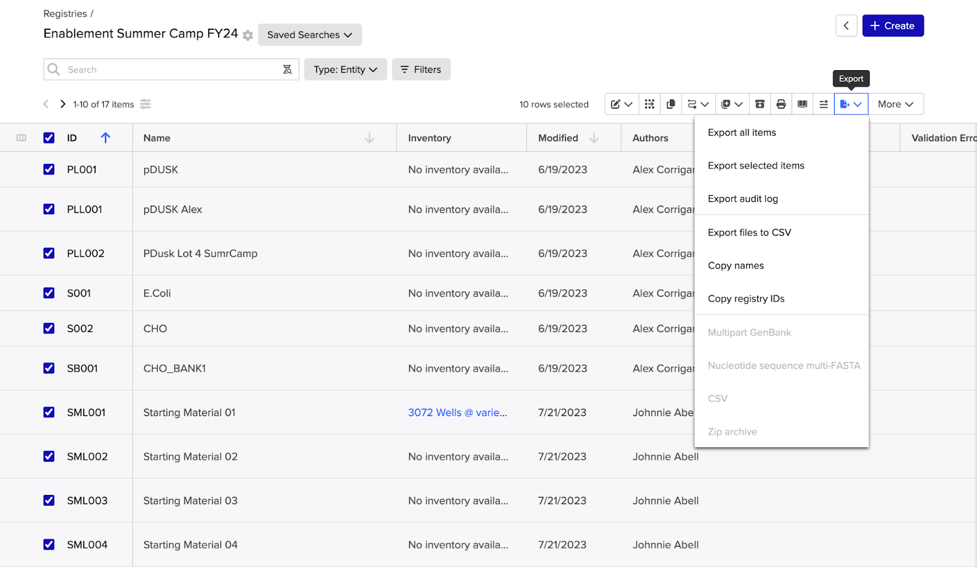Uncheck the PL001 row checkbox
Viewport: 977px width, 573px height.
point(49,170)
